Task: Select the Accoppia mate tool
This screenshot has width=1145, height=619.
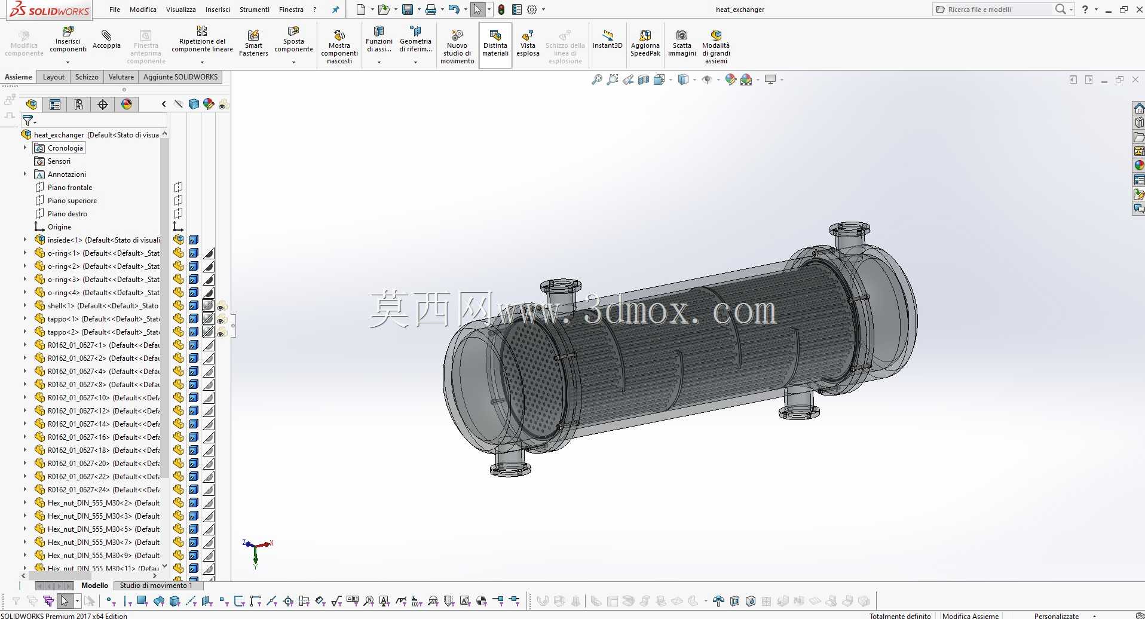Action: (x=106, y=39)
